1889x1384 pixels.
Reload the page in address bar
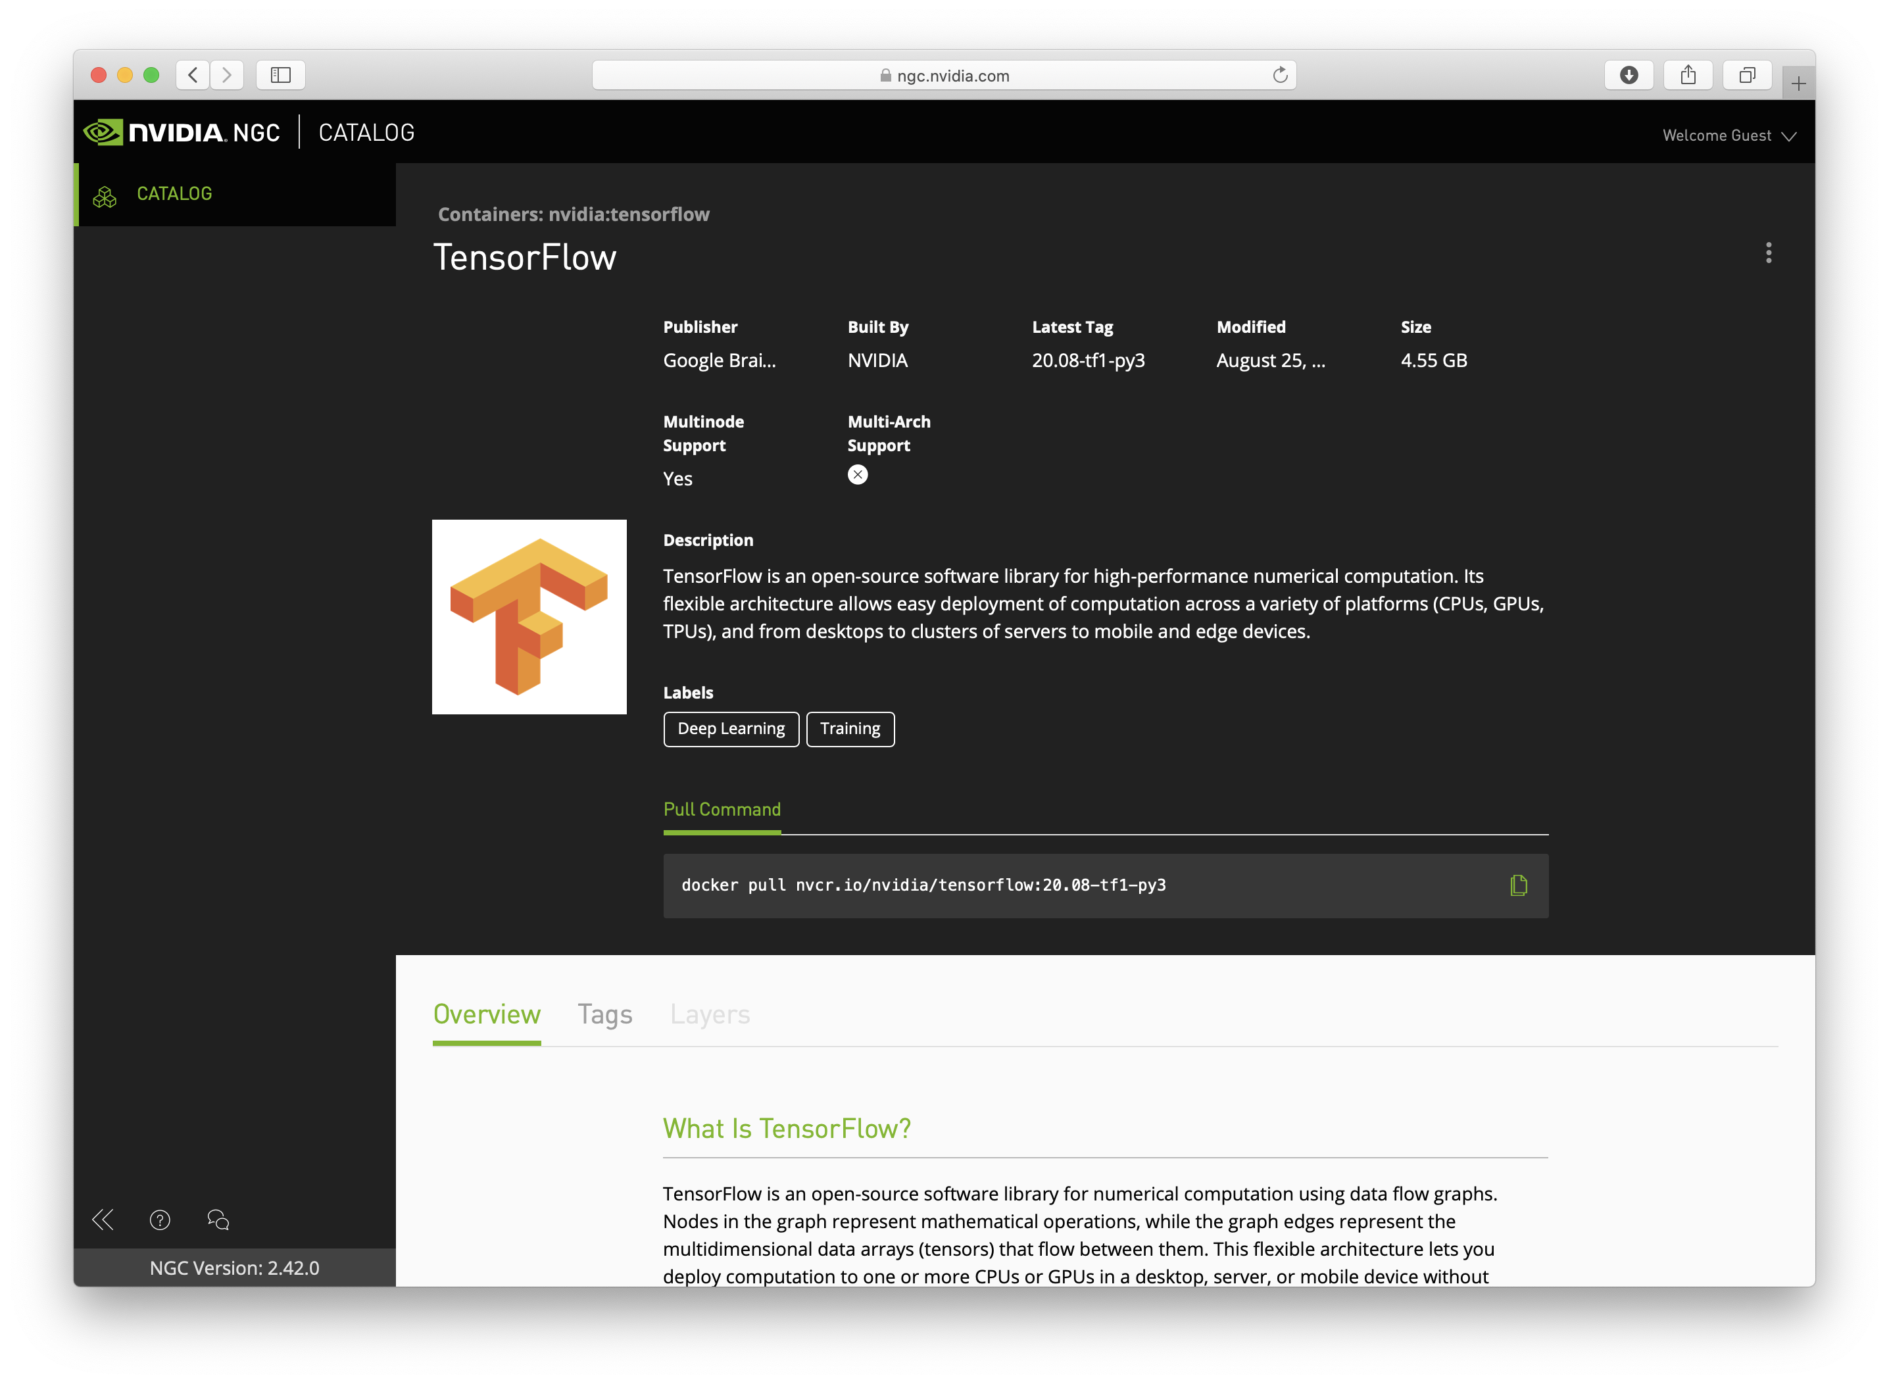click(1279, 76)
